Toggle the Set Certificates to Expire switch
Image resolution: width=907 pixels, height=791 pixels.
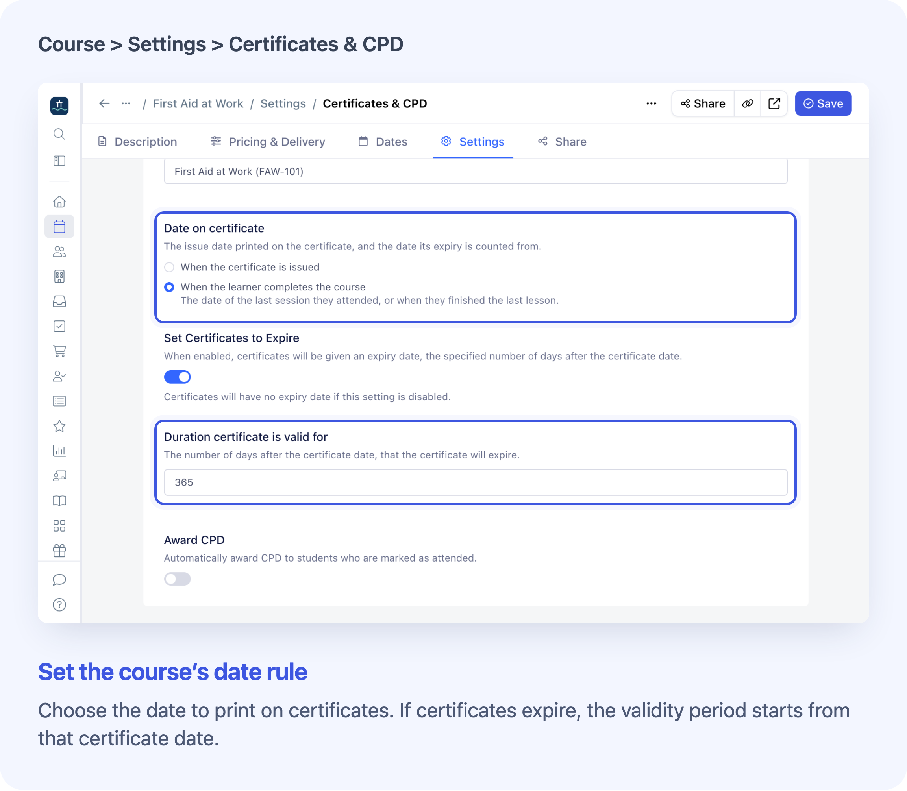pos(178,377)
